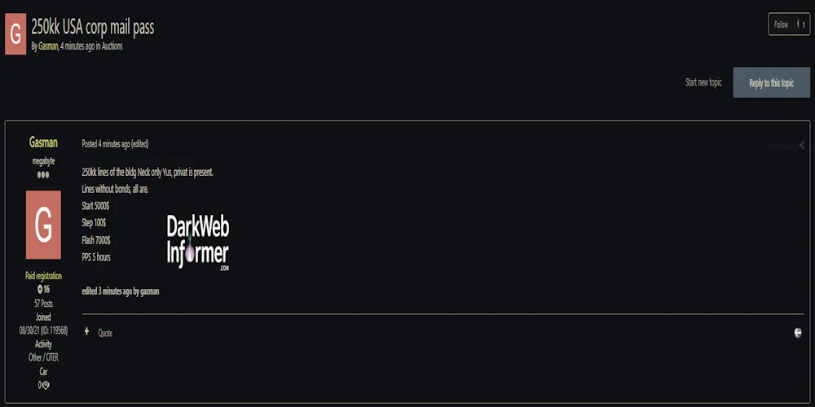Click the icon next to the Car value 0
This screenshot has height=407, width=815.
point(46,385)
